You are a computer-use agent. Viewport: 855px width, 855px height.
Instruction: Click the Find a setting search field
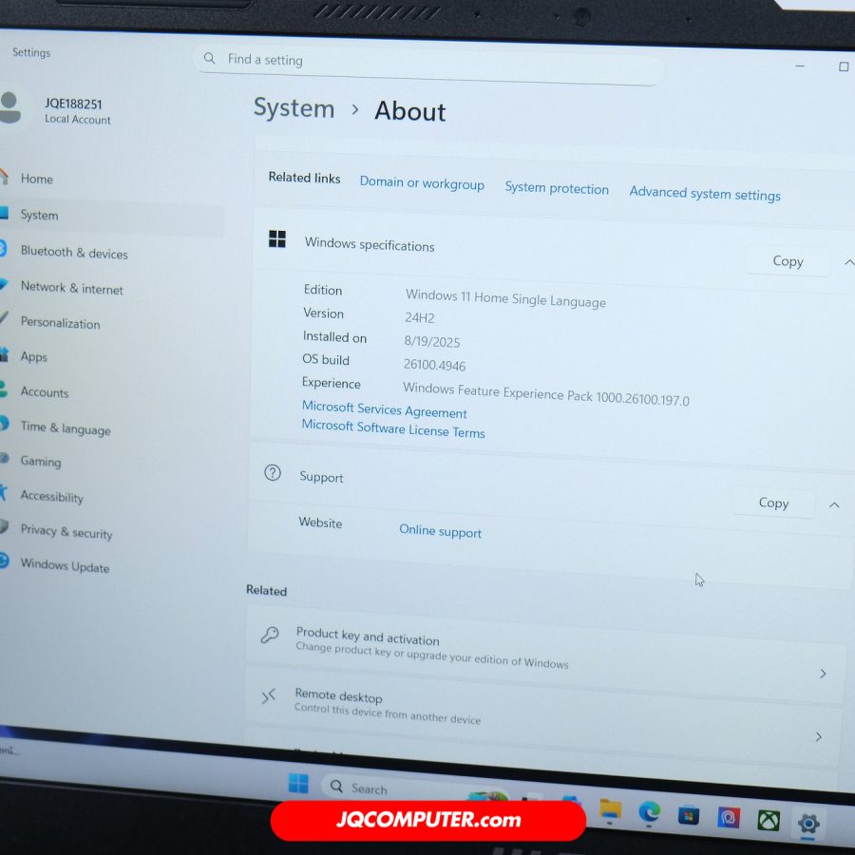click(x=428, y=65)
